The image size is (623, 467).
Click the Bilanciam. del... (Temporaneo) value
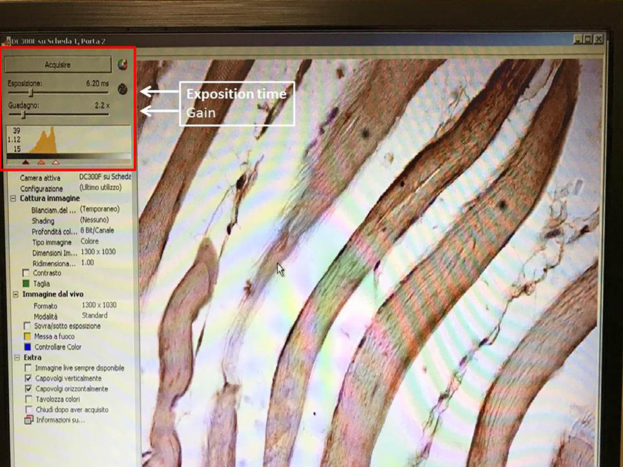point(100,209)
